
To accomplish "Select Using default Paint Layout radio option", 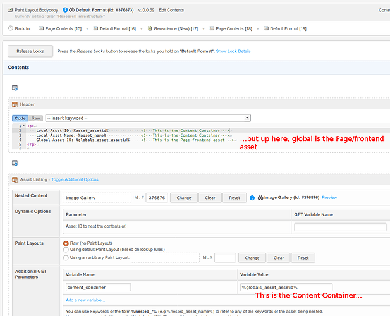I will 66,250.
